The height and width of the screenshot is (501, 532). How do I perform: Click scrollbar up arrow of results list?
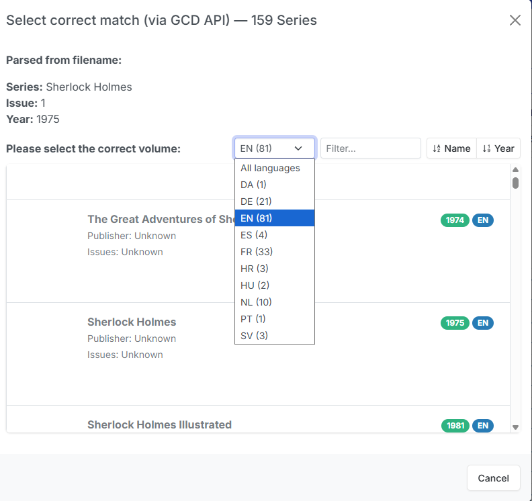pyautogui.click(x=515, y=170)
